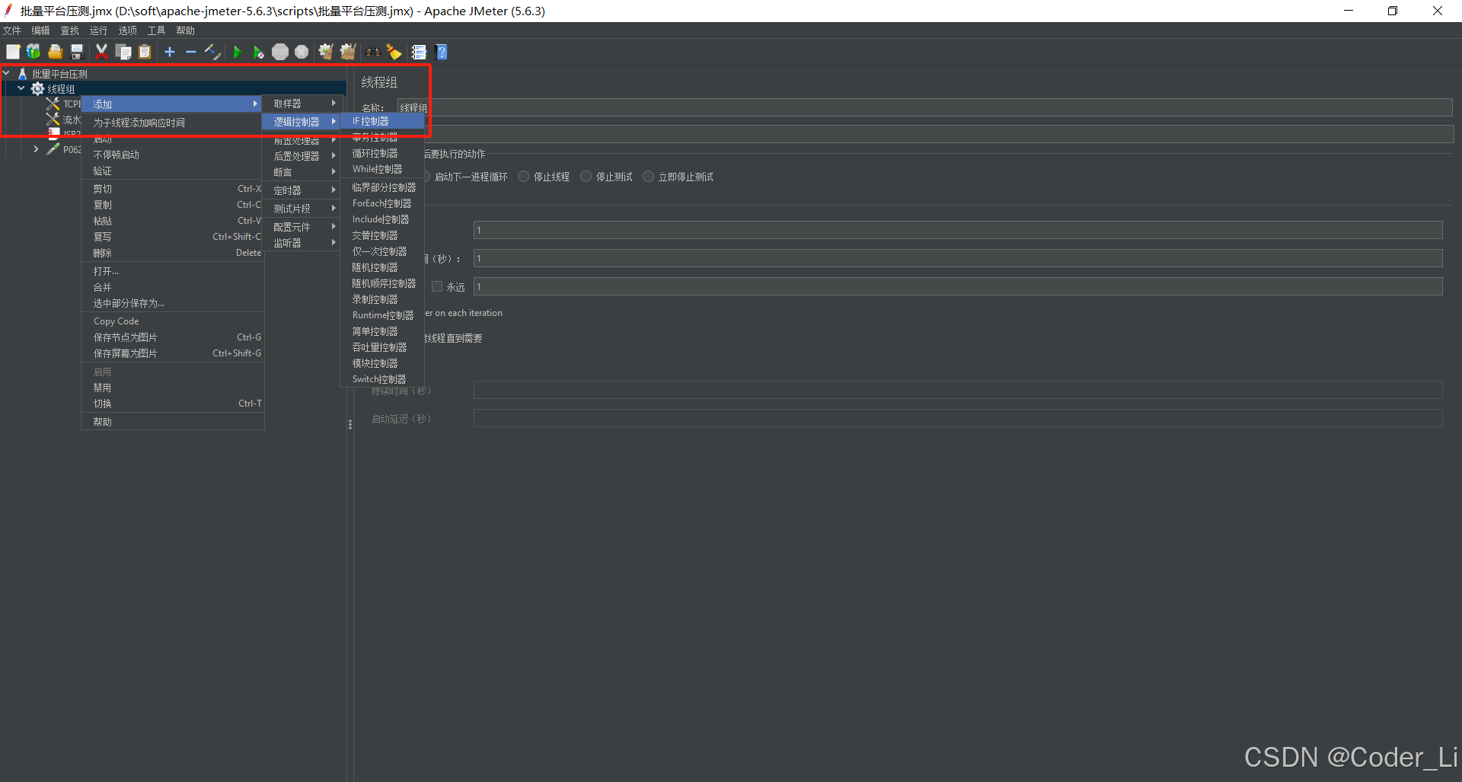Expand the P062 tree node
Image resolution: width=1462 pixels, height=782 pixels.
[x=36, y=149]
